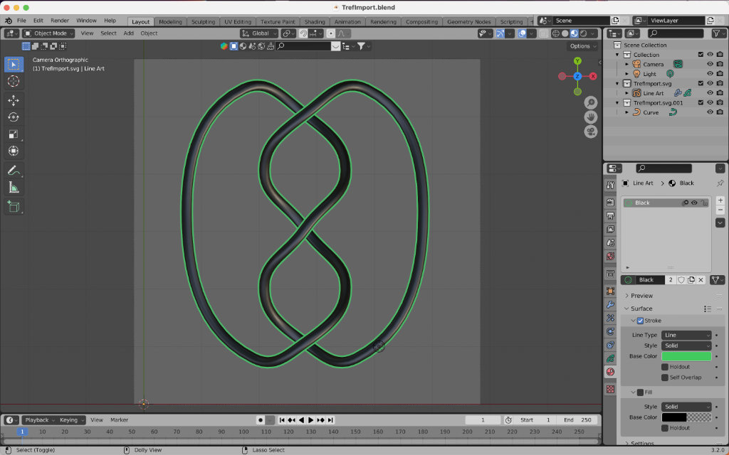Open the Render menu
Image resolution: width=729 pixels, height=455 pixels.
coord(60,21)
